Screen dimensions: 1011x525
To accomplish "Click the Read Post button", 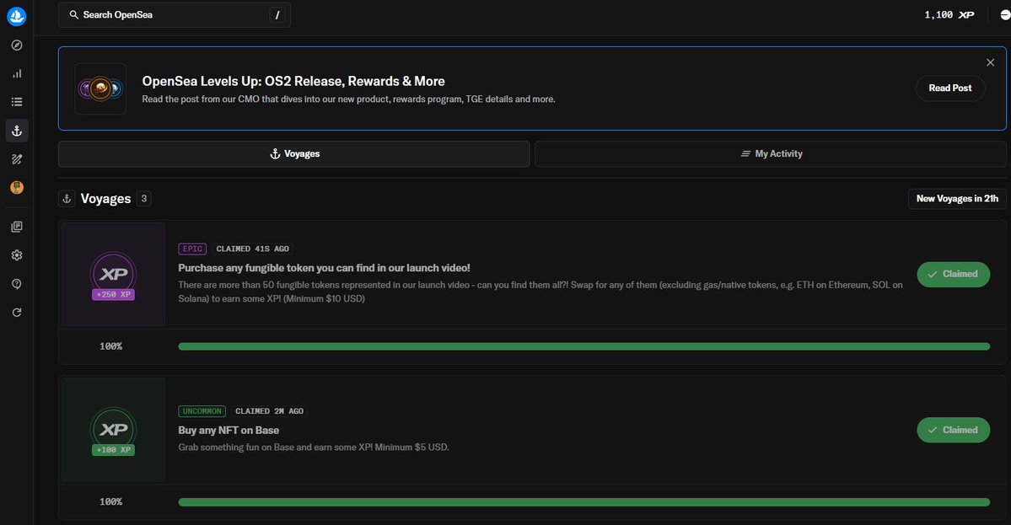I will coord(950,88).
